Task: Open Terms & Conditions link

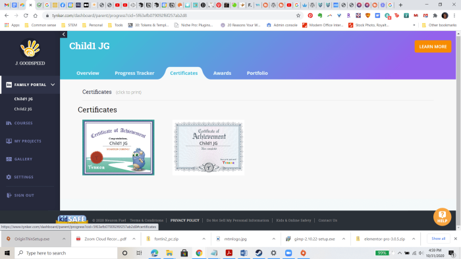Action: (146, 220)
